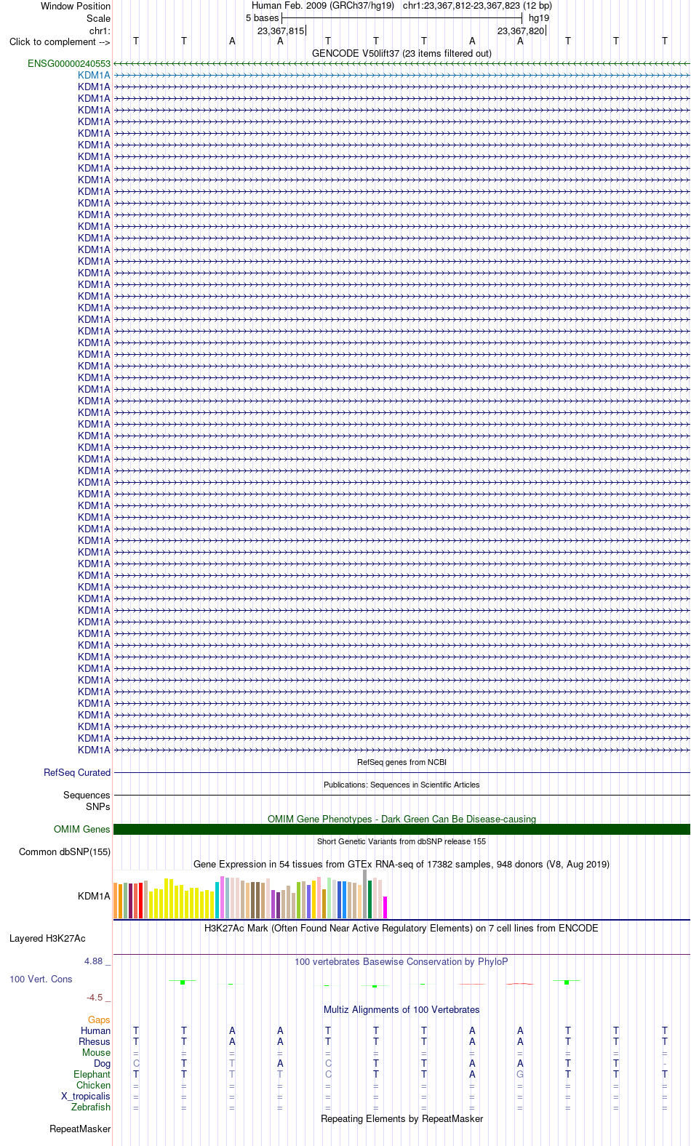The height and width of the screenshot is (1146, 691).
Task: Click the -4.5 PhyloP lower scale value
Action: [x=98, y=998]
